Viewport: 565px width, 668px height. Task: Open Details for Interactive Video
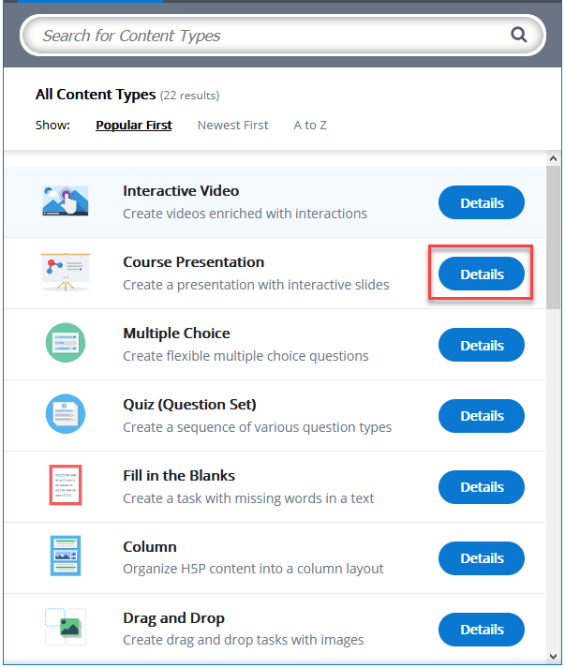[x=482, y=202]
